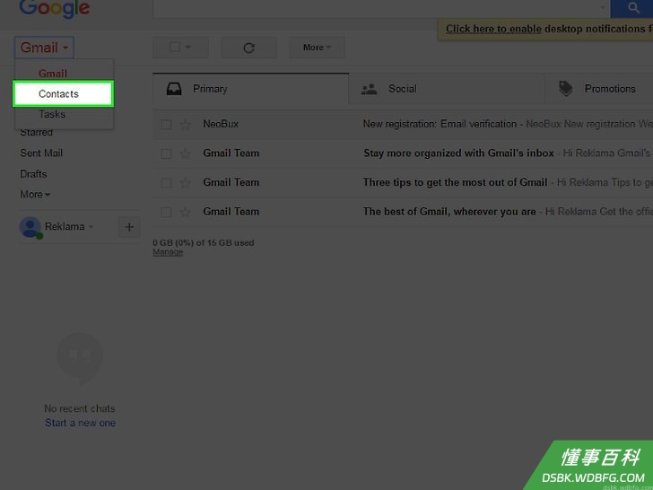Click the Reklama profile avatar
653x490 pixels.
tap(30, 228)
